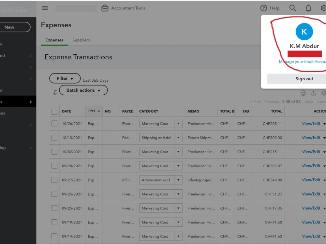Click the batch sort arrow icon
326x244 pixels.
pyautogui.click(x=55, y=92)
